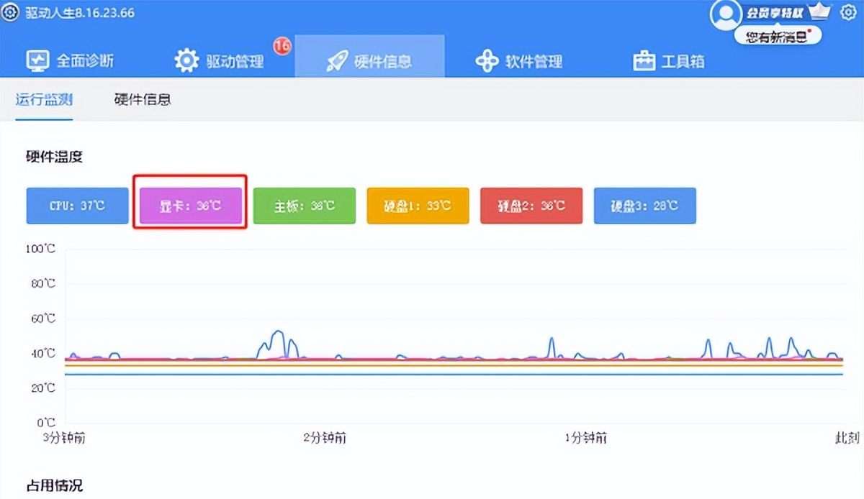Click the 工具箱 toolbox icon
Viewport: 864px width, 499px height.
tap(644, 61)
